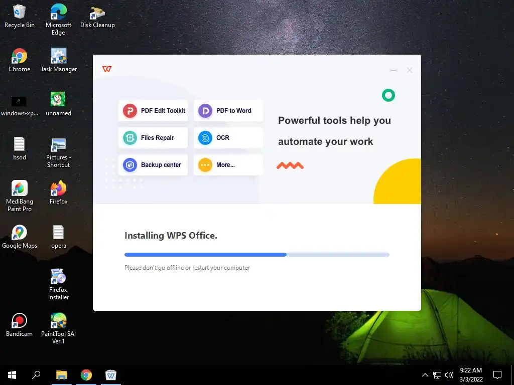514x385 pixels.
Task: Open the notification center icon
Action: pos(497,375)
